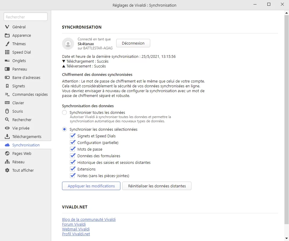Screen dimensions: 289x241
Task: Click the Déconnexion button
Action: tap(133, 43)
